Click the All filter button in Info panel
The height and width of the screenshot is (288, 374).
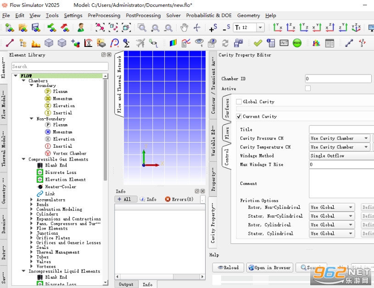(126, 199)
